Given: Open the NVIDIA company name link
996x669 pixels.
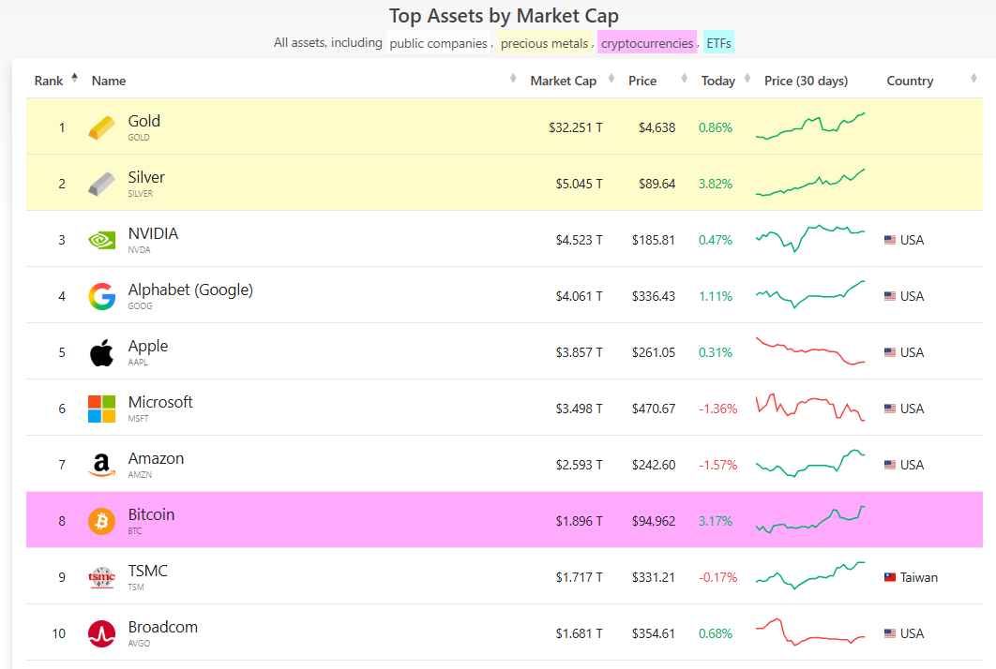Looking at the screenshot, I should click(x=153, y=233).
